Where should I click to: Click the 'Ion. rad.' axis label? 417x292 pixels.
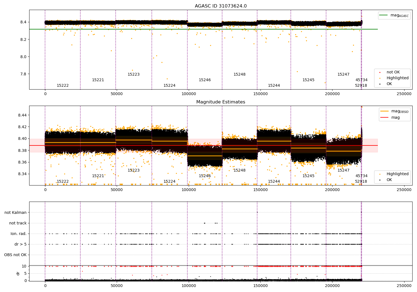(x=19, y=234)
